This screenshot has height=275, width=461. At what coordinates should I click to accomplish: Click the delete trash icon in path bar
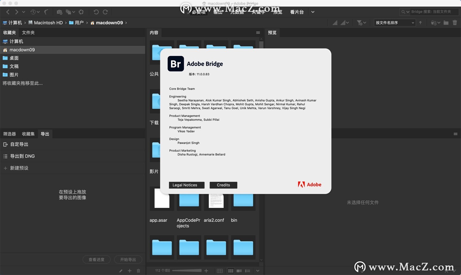pyautogui.click(x=455, y=23)
